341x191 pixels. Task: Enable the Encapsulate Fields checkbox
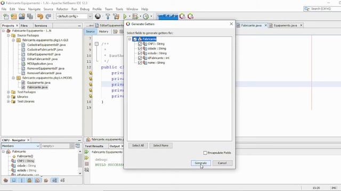pyautogui.click(x=205, y=153)
